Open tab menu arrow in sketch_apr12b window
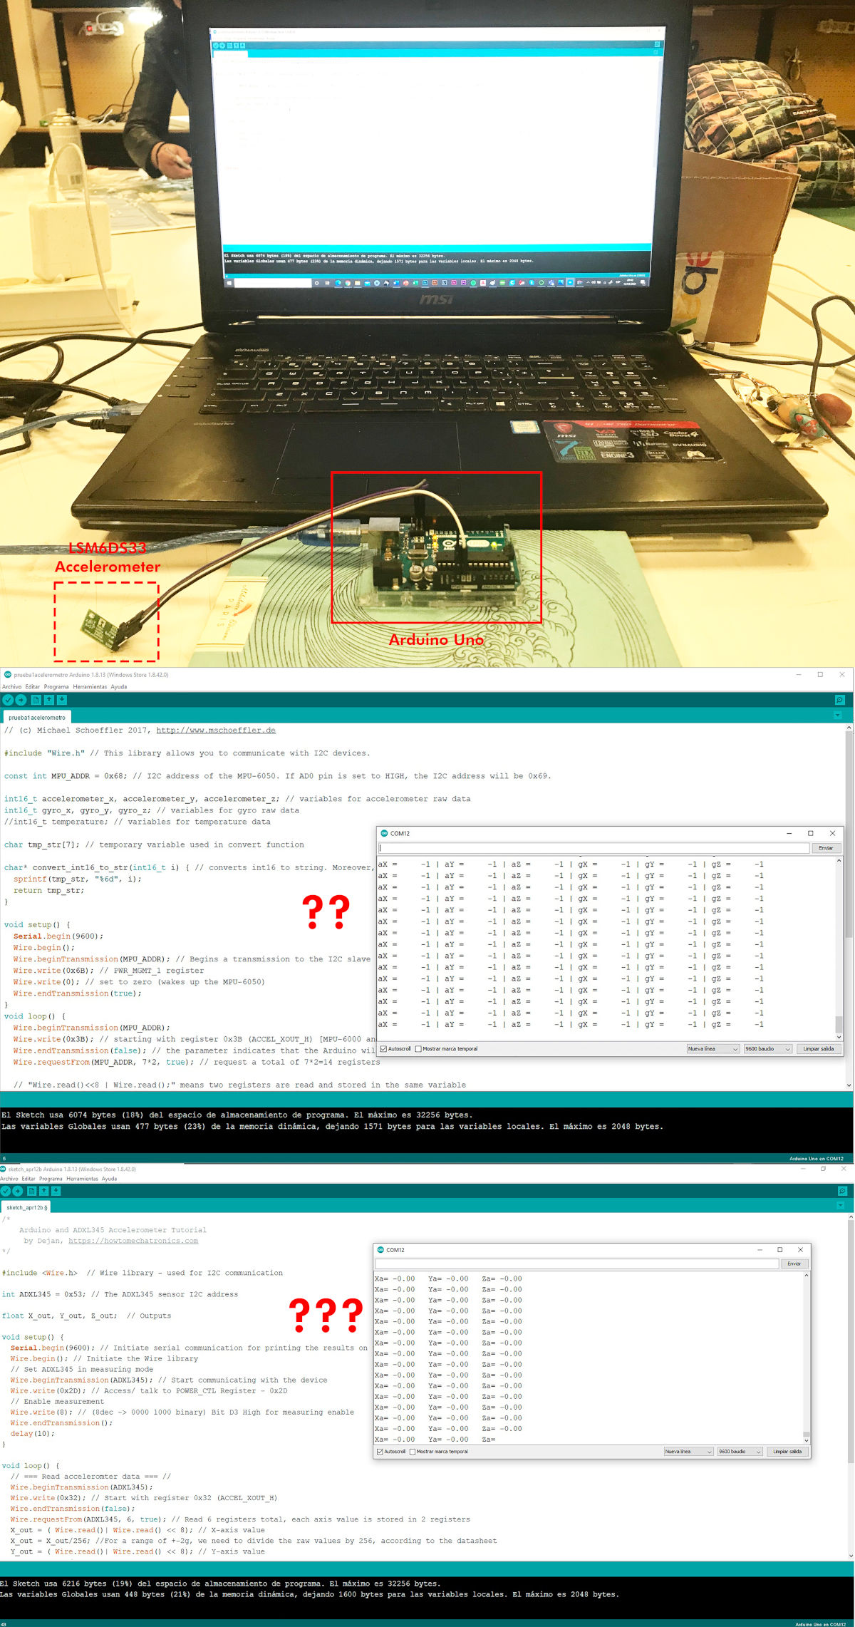The width and height of the screenshot is (855, 1627). click(840, 1205)
